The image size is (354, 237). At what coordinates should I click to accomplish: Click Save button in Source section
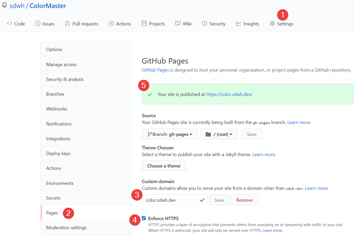click(x=252, y=134)
